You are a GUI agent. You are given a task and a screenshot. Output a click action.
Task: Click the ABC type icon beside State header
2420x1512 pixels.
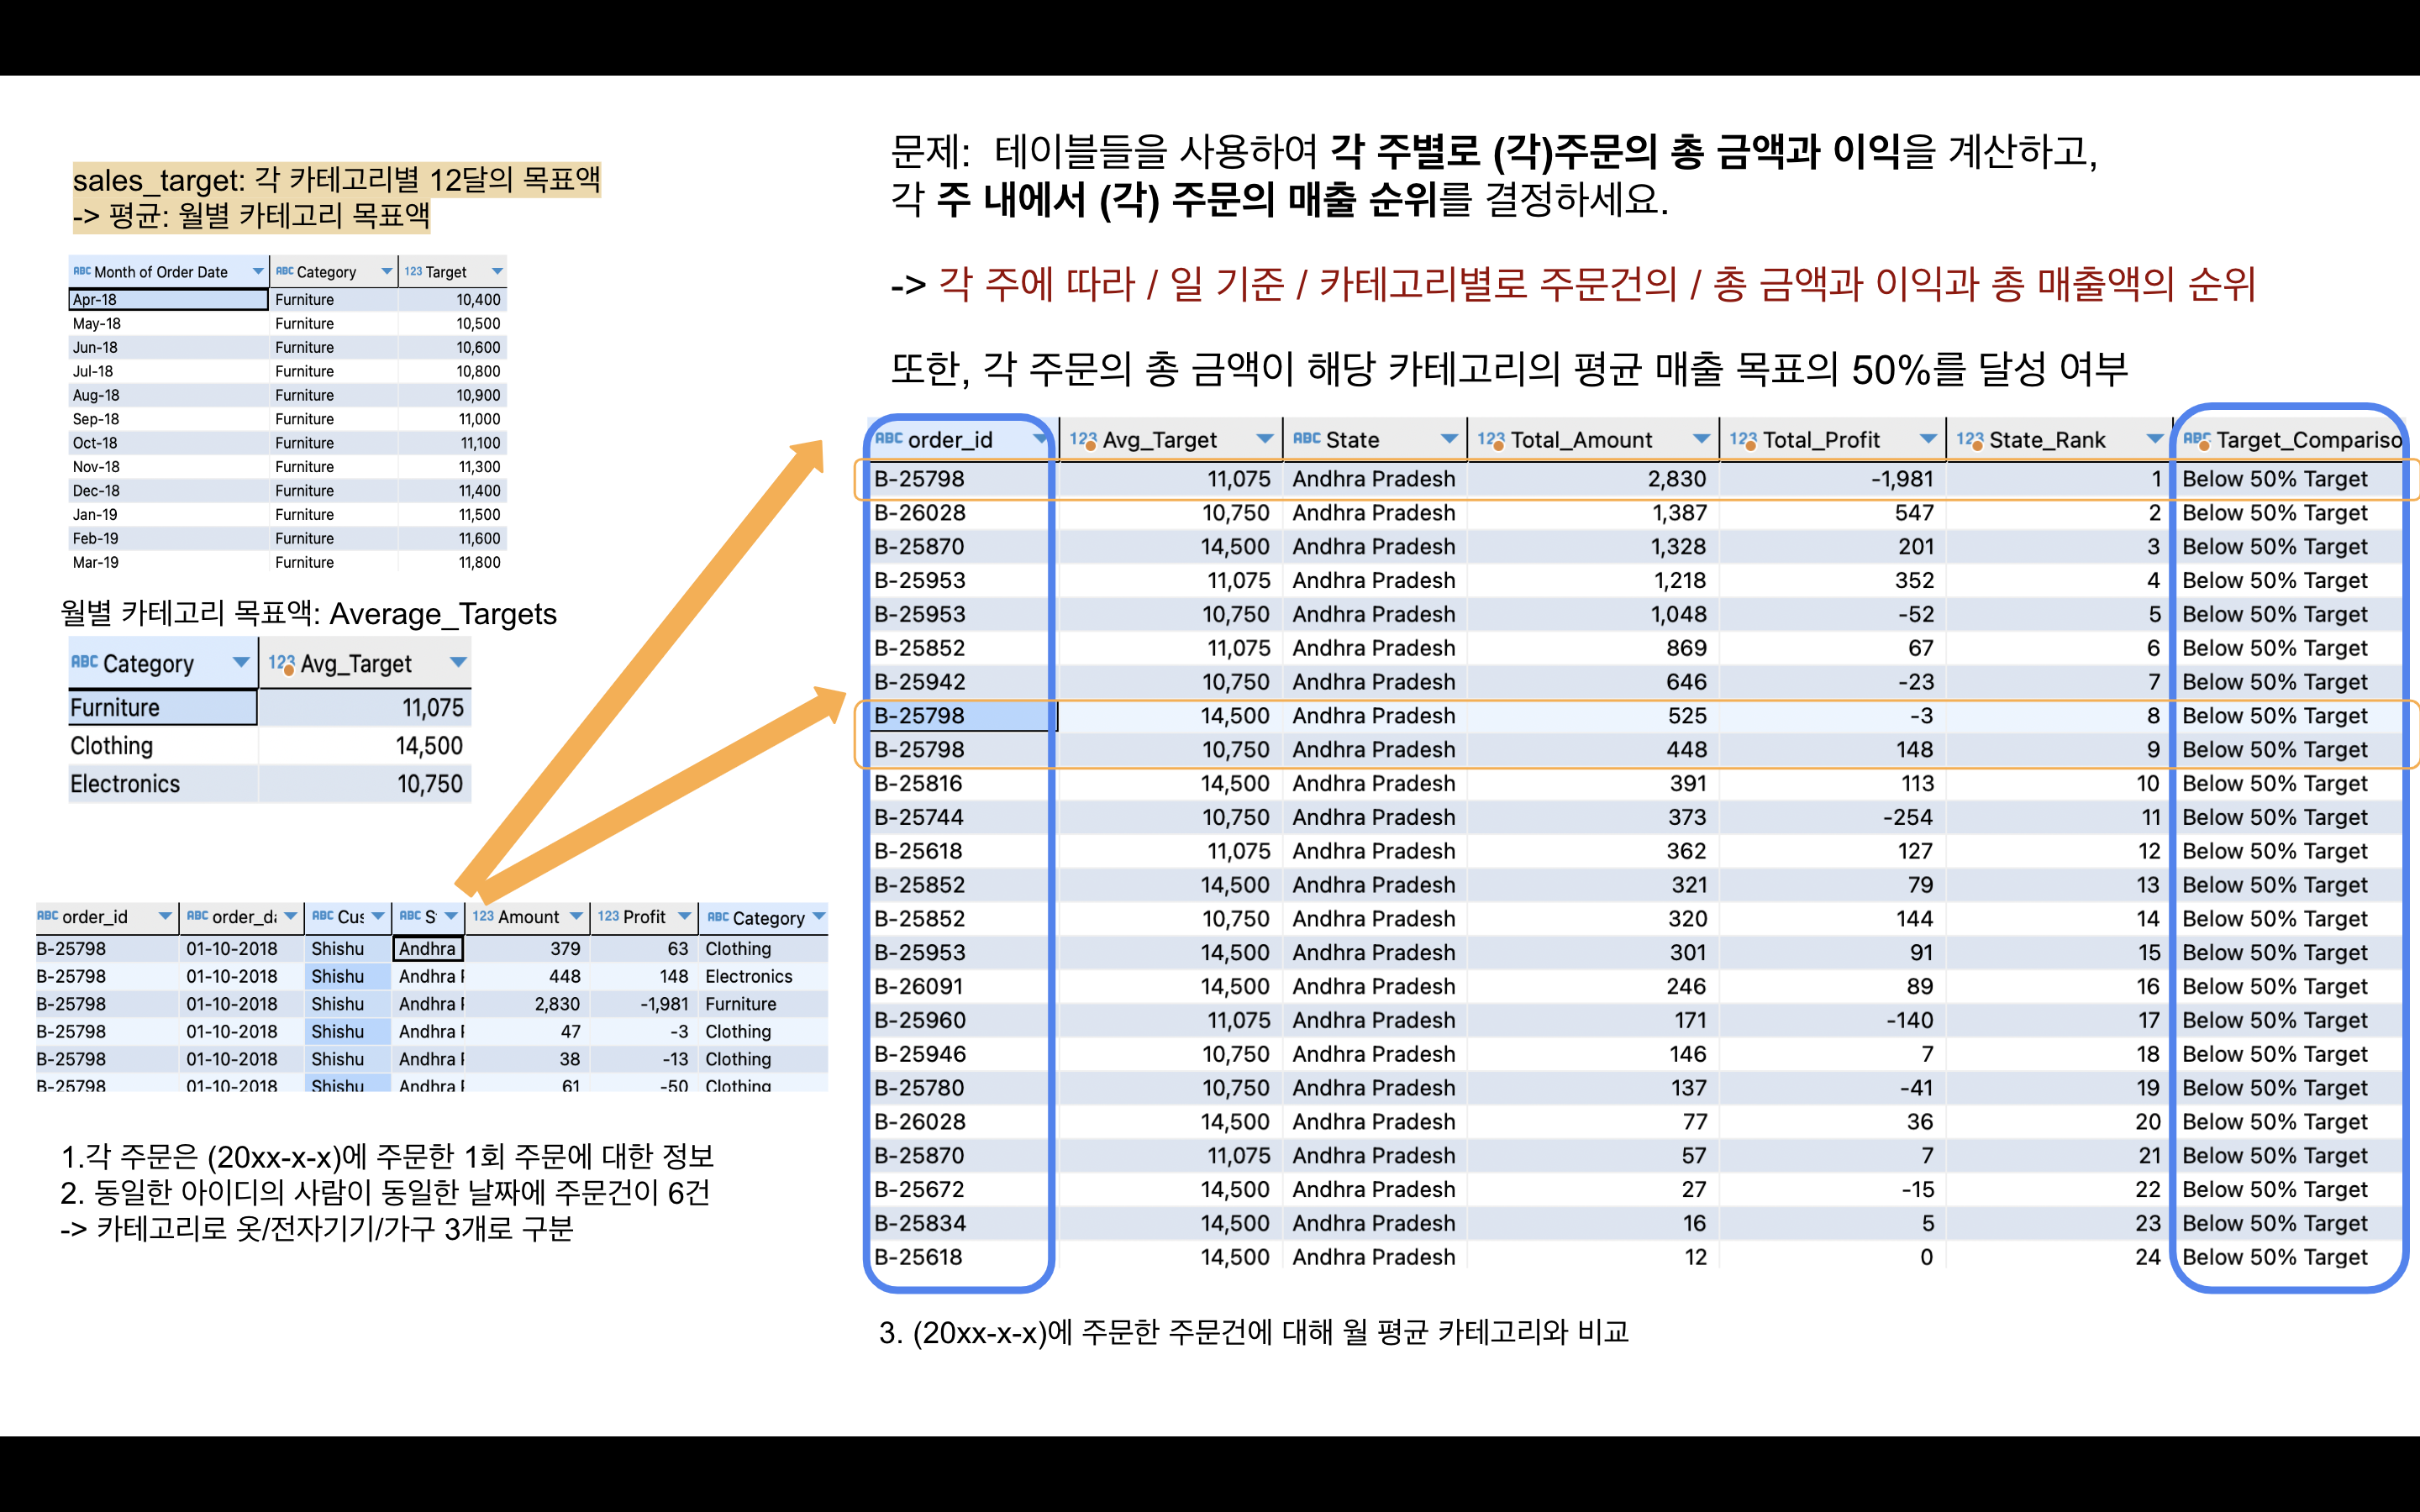point(1306,439)
